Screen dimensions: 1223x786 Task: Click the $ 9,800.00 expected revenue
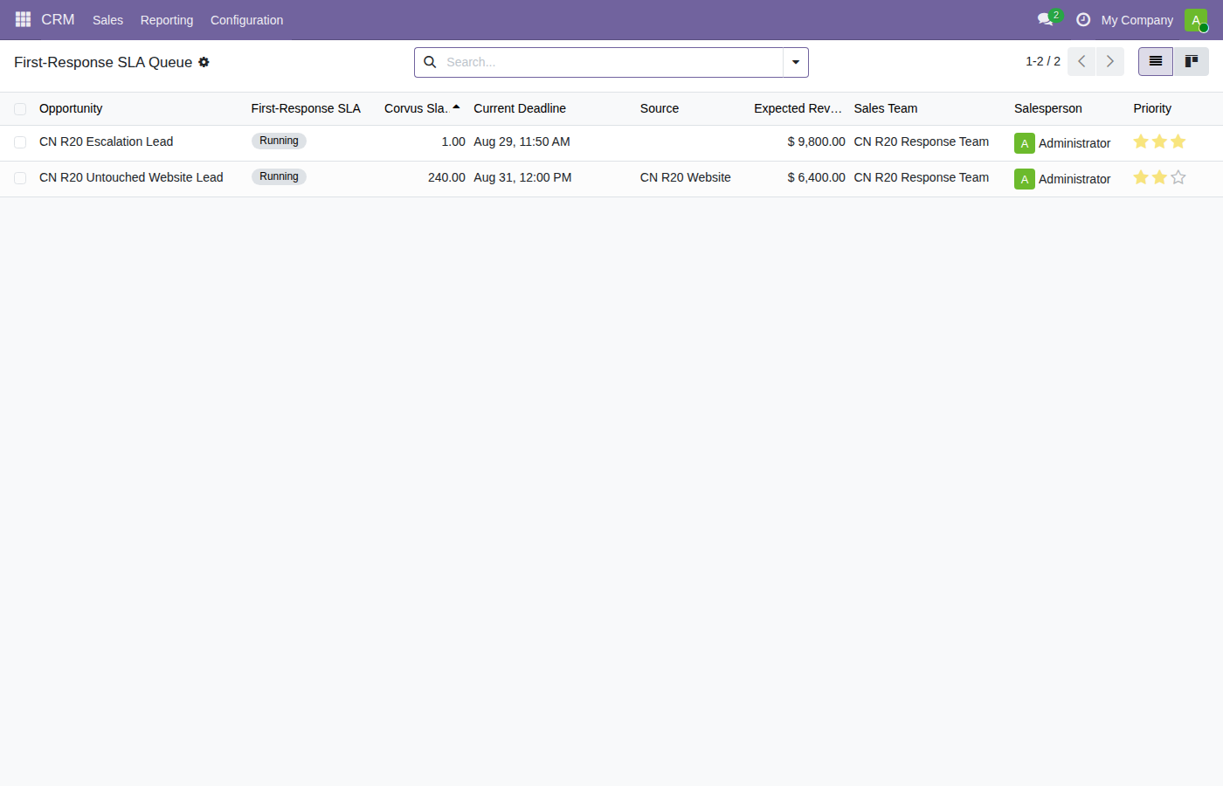[x=816, y=141]
